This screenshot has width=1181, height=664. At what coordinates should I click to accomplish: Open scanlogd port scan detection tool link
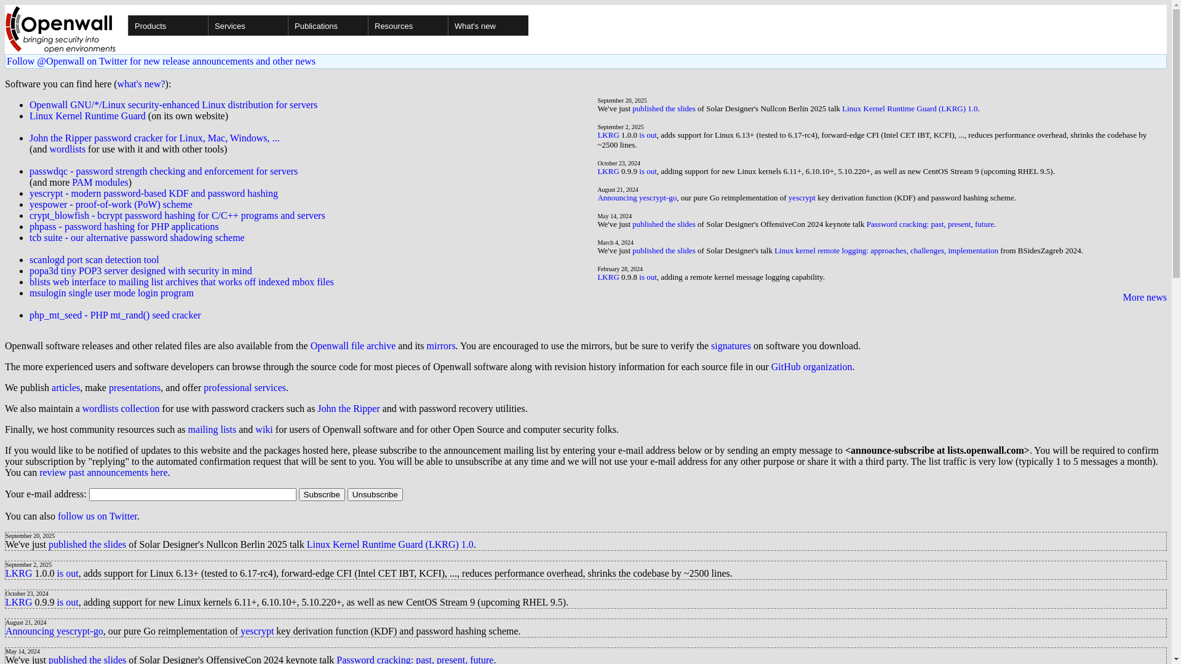94,260
